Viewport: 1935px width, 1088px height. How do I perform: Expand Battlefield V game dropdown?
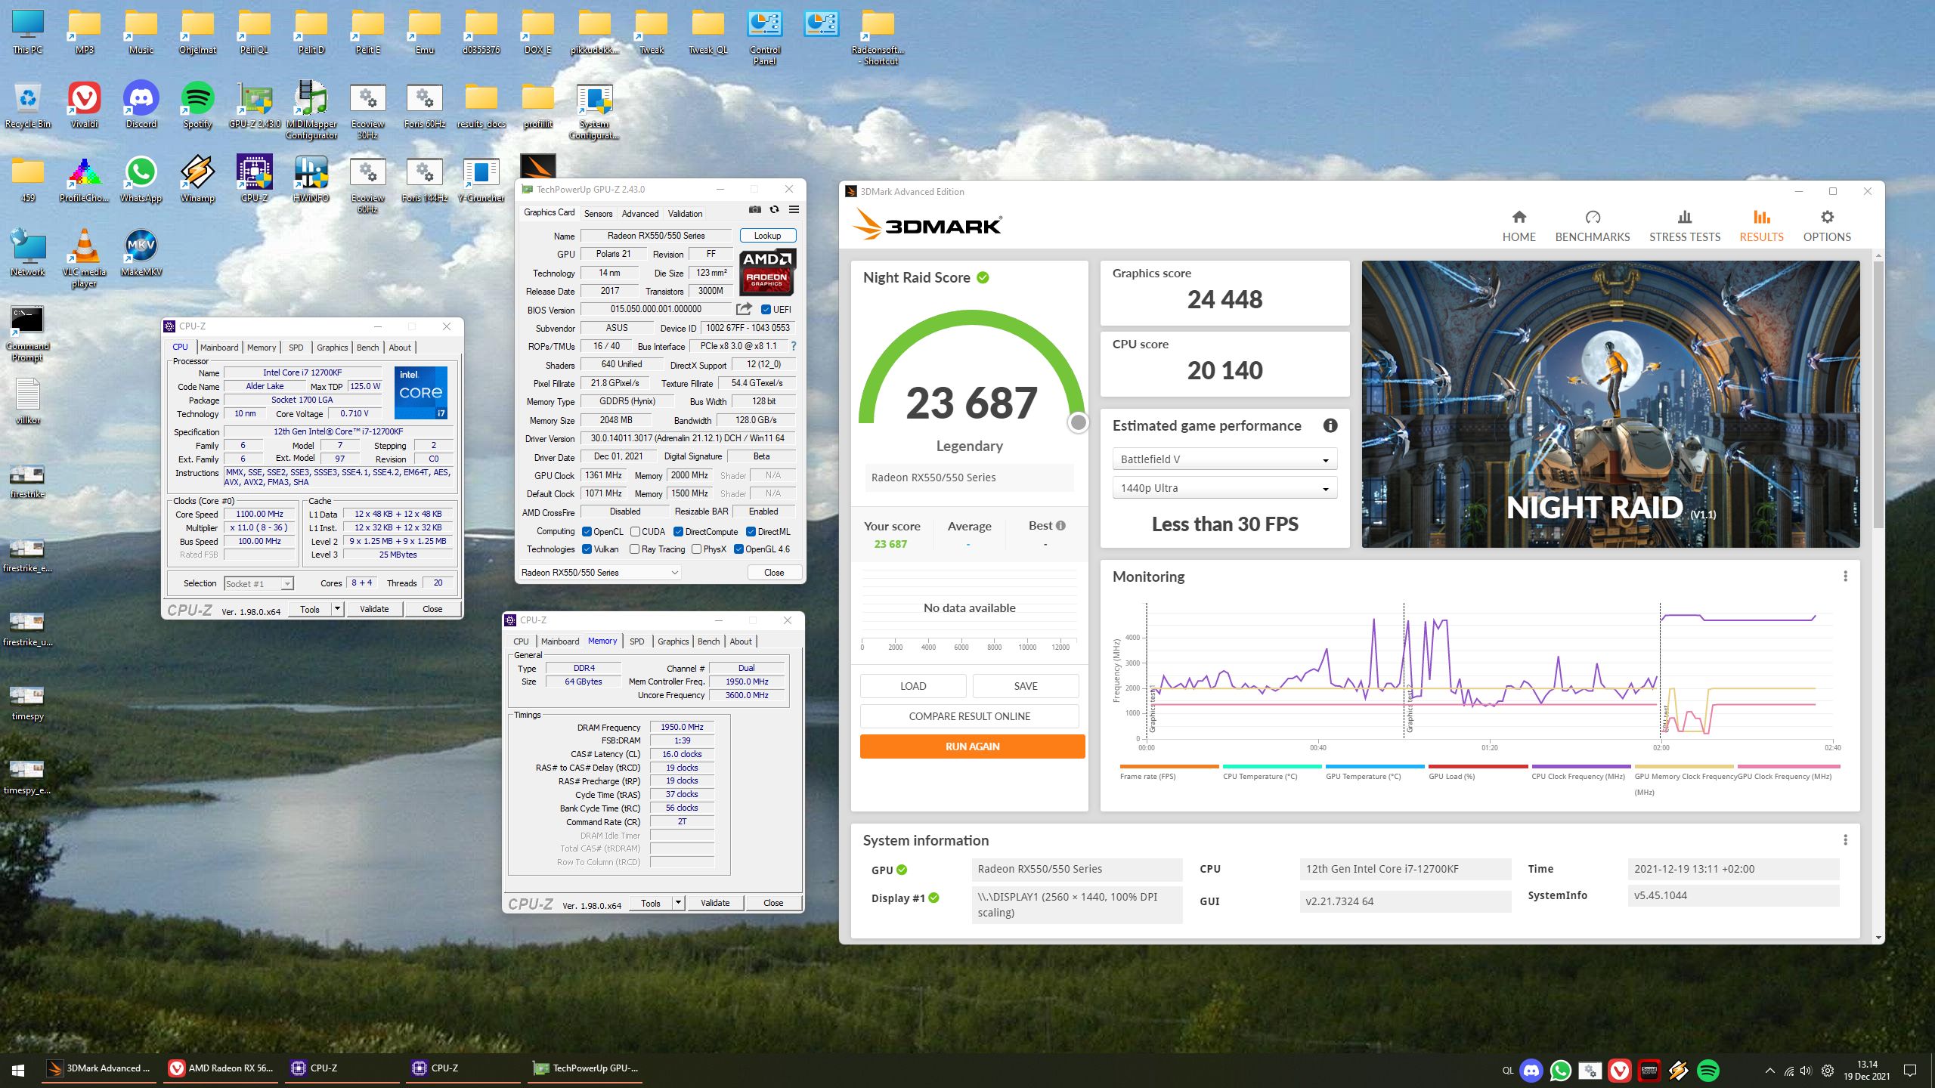pos(1224,459)
